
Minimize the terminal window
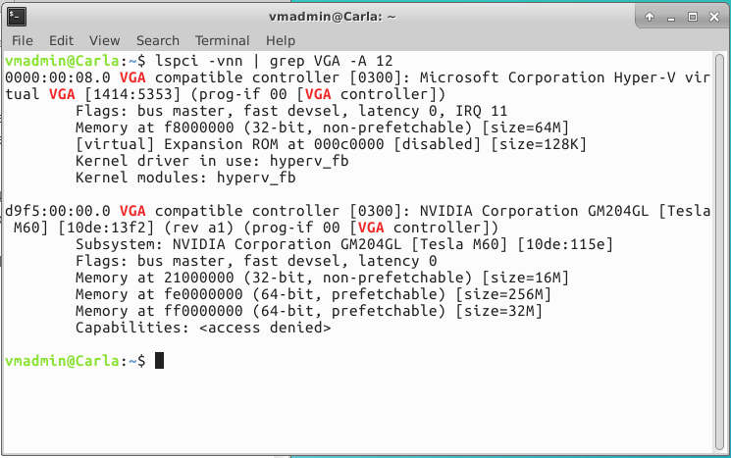coord(671,18)
